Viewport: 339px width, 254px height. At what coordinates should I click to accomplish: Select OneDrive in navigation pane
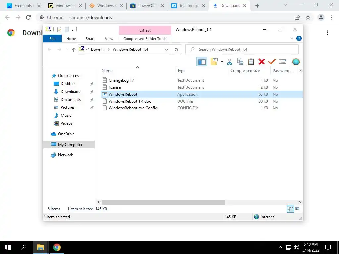[x=66, y=134]
